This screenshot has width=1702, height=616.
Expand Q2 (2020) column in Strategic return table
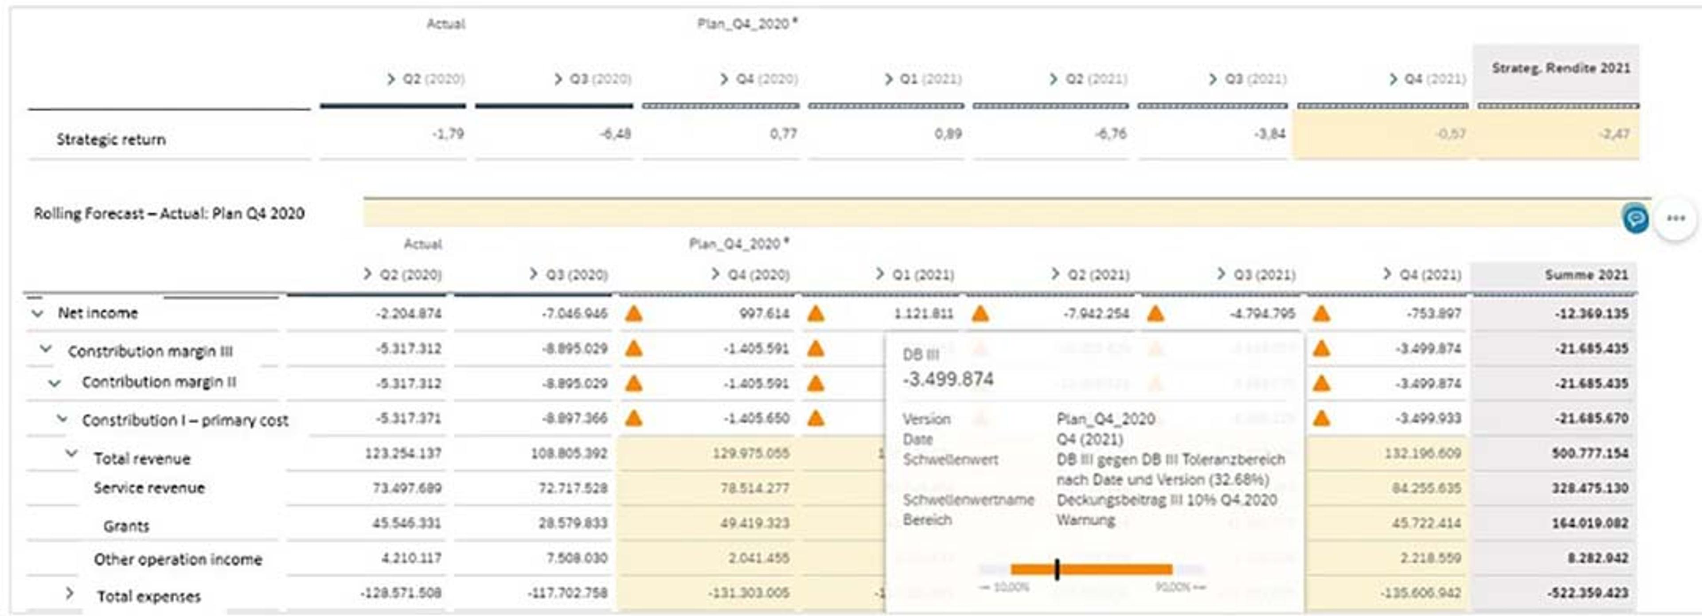click(x=391, y=79)
